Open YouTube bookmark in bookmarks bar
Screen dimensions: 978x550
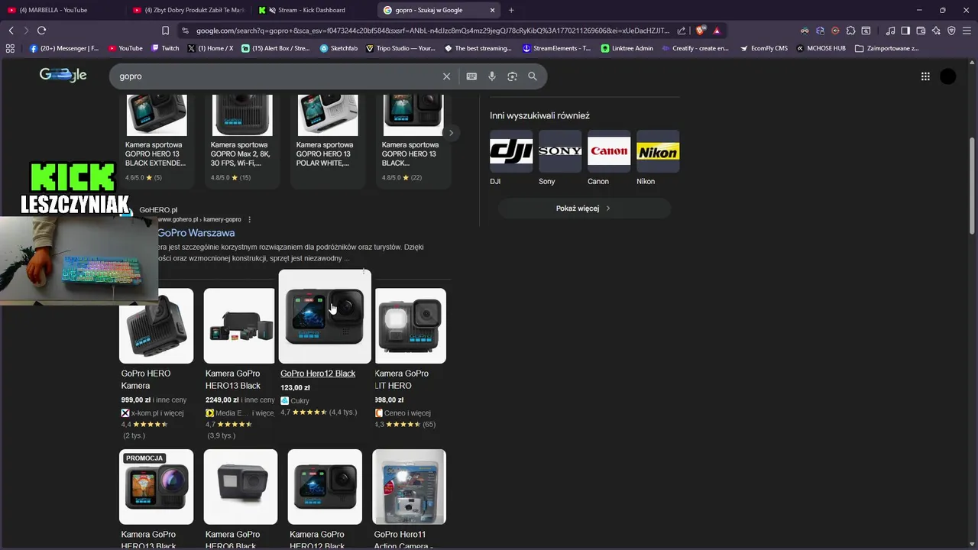[x=125, y=48]
